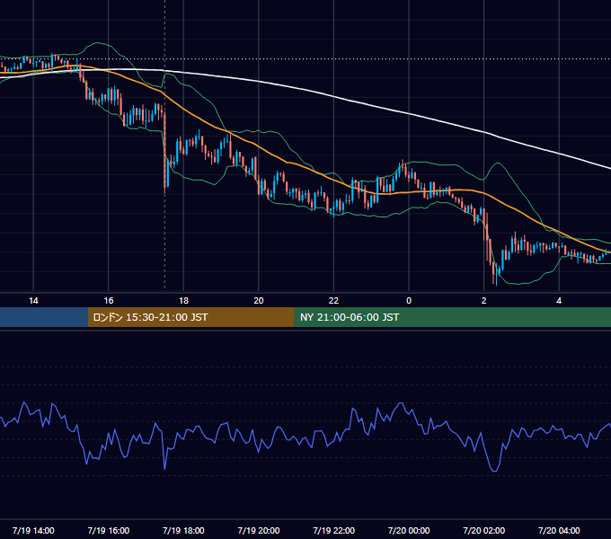Image resolution: width=611 pixels, height=539 pixels.
Task: Click the 7/19 20:00 timestamp label
Action: pos(259,530)
